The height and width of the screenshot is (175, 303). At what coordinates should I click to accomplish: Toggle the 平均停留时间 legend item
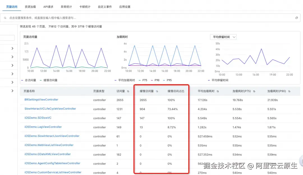(x=218, y=80)
